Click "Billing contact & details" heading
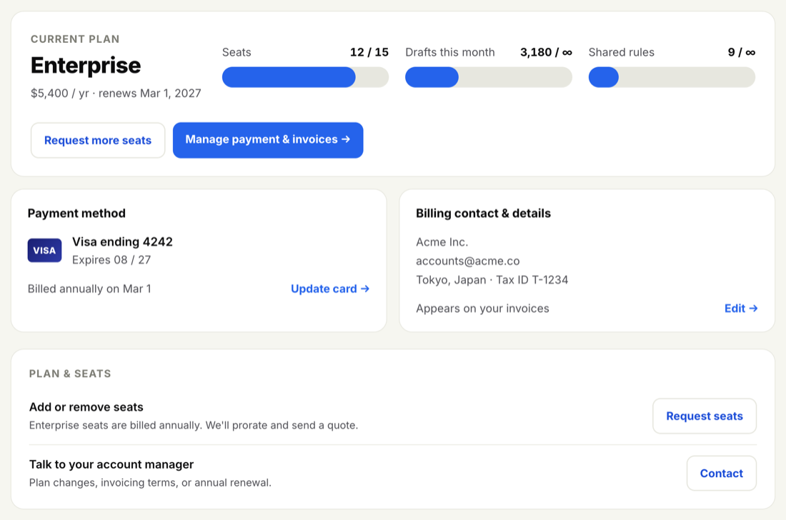Screen dimensions: 786x520 (483, 214)
